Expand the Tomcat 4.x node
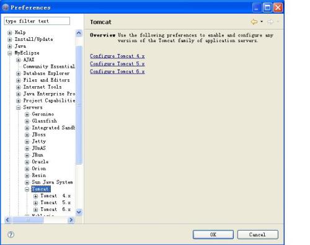The width and height of the screenshot is (310, 245). 35,196
